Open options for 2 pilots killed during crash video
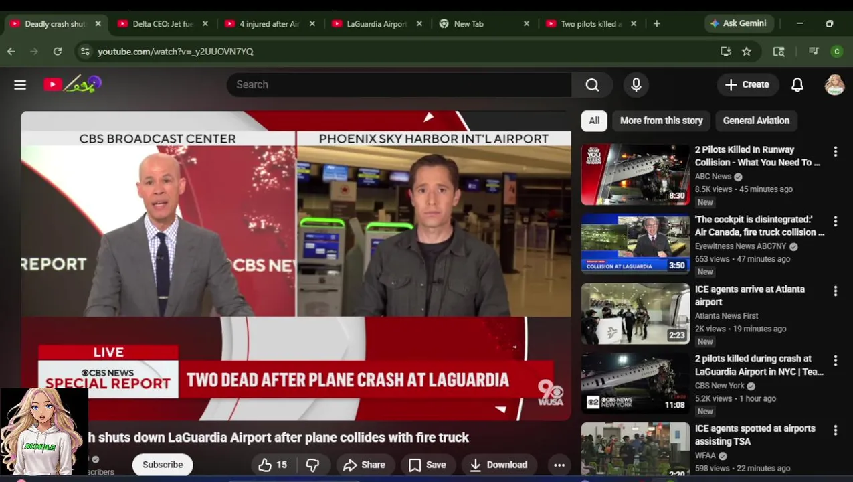853x482 pixels. pos(835,361)
